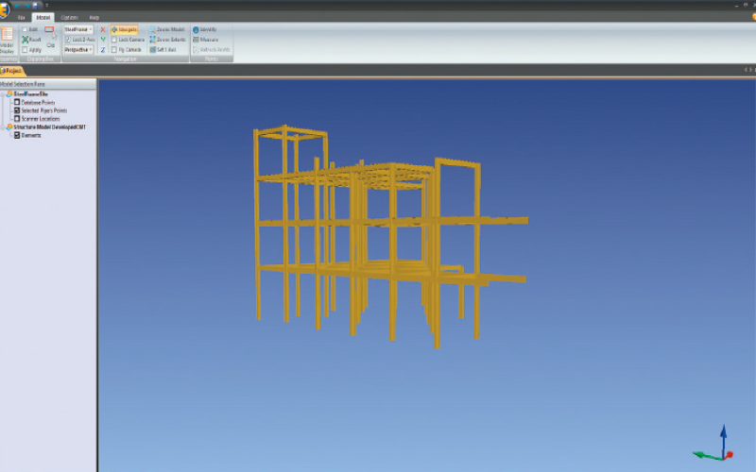Click the redo arrow in quick access toolbar
Screen dimensions: 756x472
click(27, 6)
